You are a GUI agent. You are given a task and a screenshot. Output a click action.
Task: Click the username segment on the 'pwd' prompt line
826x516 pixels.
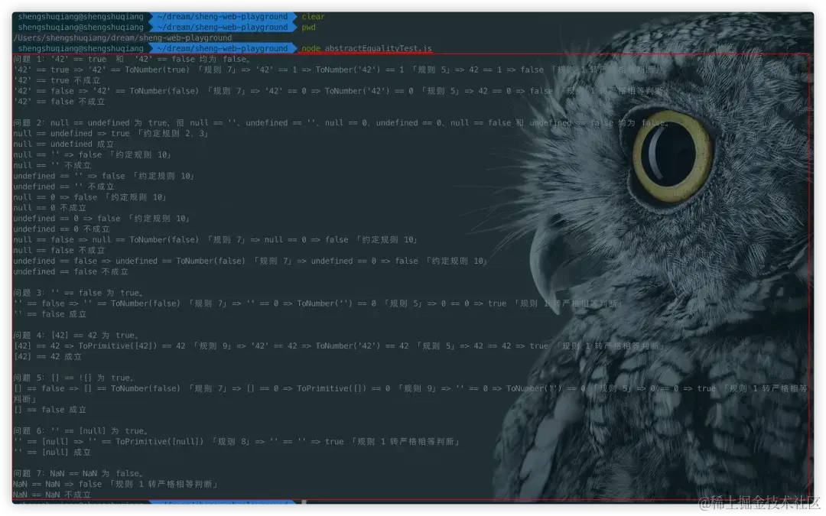click(80, 28)
